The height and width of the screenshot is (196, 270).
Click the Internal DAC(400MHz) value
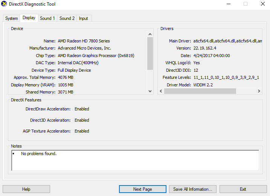coord(78,63)
